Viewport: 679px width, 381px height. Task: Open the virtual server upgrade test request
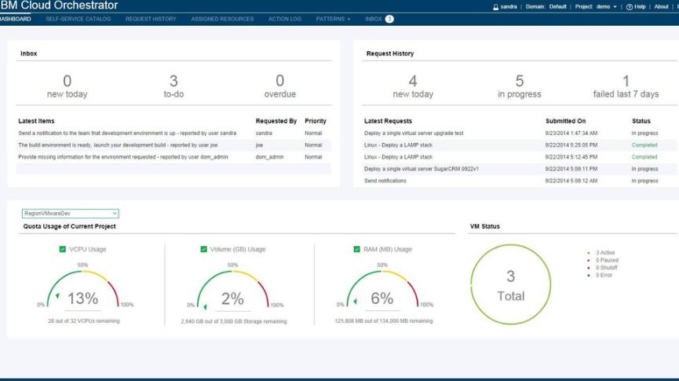(414, 133)
